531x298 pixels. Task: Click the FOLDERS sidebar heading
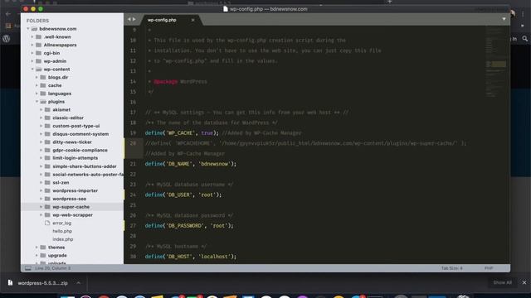point(37,21)
